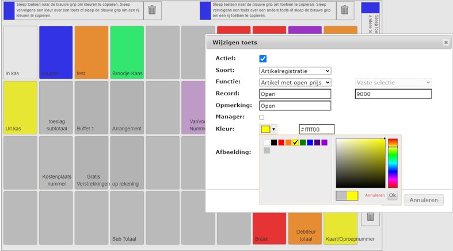Click the trash bin beside color copy instructions

tap(153, 10)
